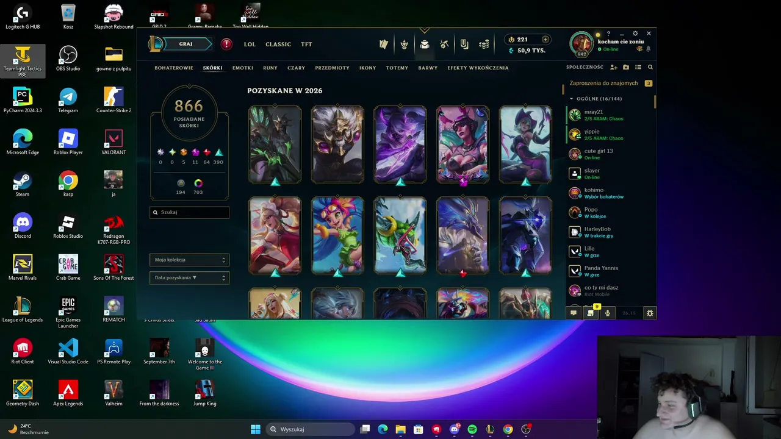Toggle the voice microphone icon
The image size is (781, 439).
[608, 313]
